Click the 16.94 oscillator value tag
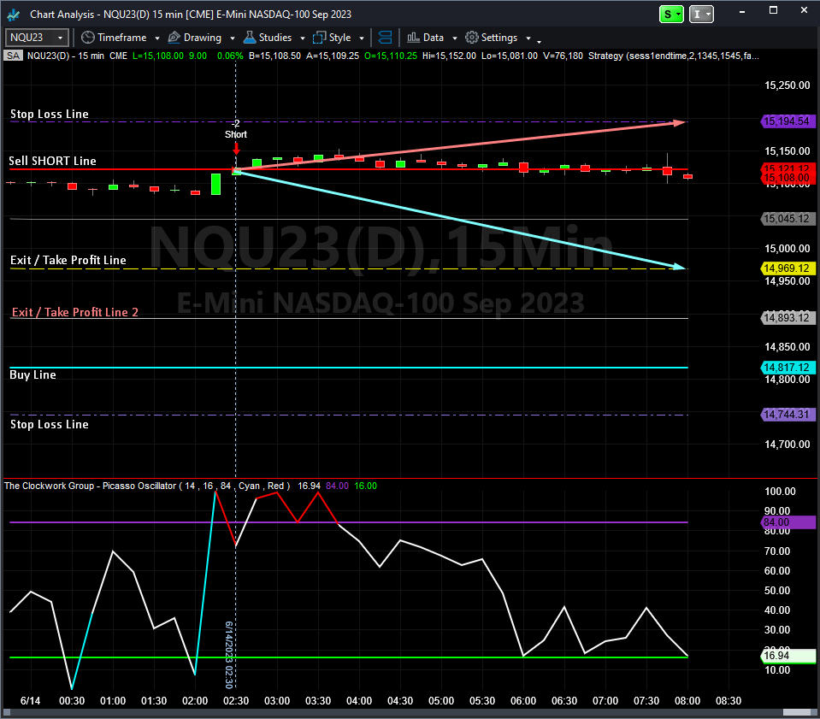 tap(787, 656)
